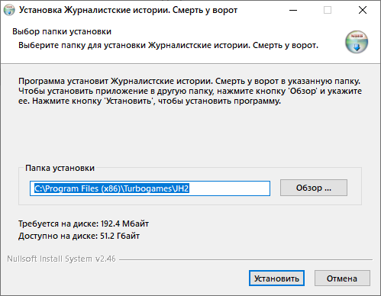Click the Обзор ... browse button
Viewport: 381px width, 296px height.
click(314, 188)
